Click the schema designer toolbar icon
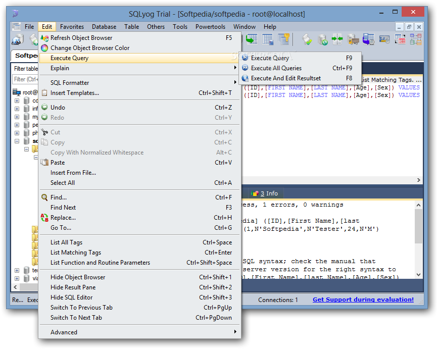The width and height of the screenshot is (438, 349). click(x=416, y=39)
